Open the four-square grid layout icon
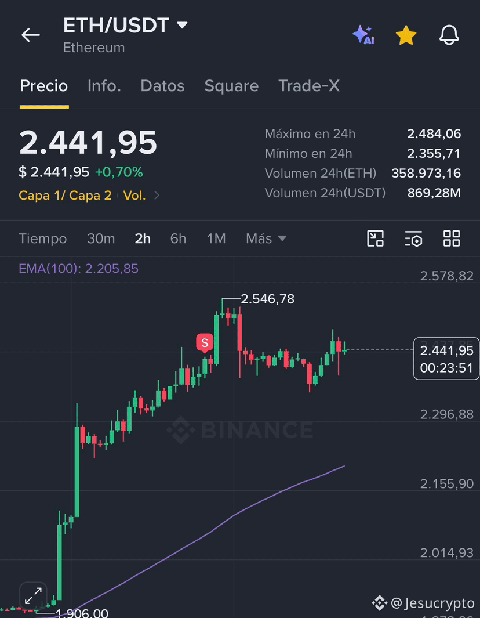This screenshot has height=618, width=480. (452, 238)
